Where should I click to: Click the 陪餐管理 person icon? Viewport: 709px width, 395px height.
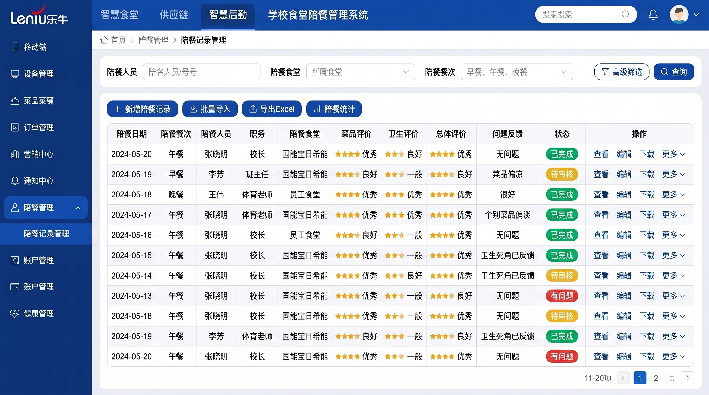(x=15, y=208)
